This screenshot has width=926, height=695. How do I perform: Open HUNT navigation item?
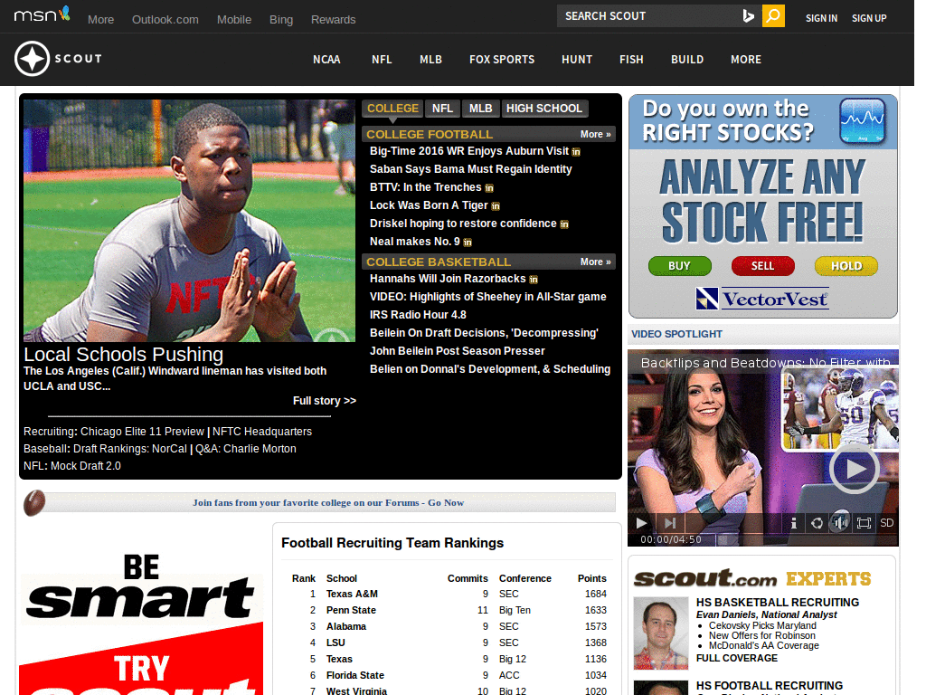click(577, 60)
